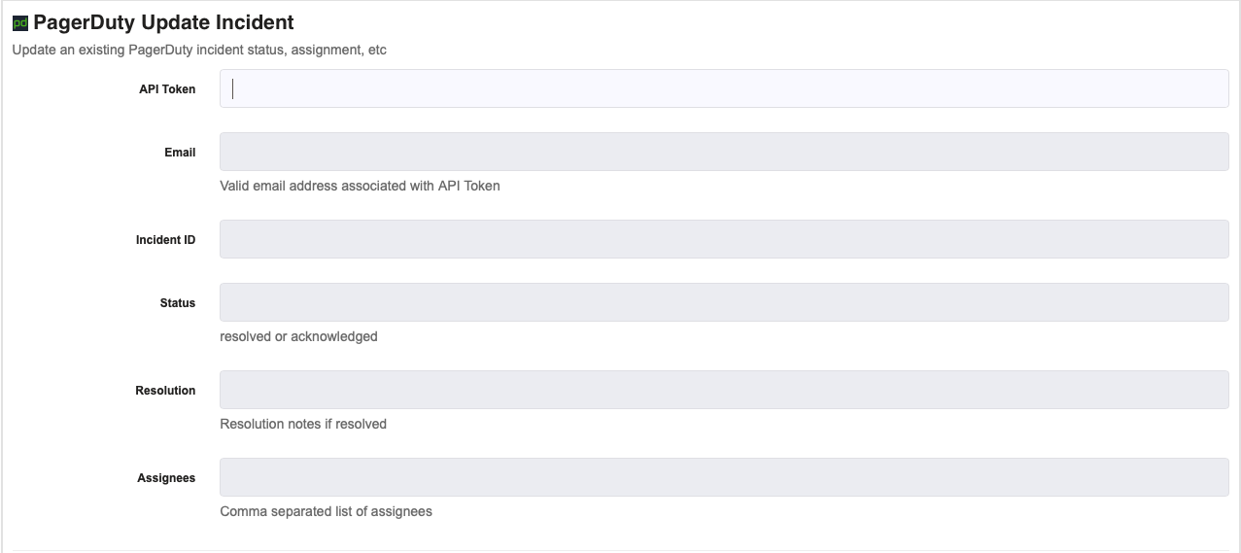The height and width of the screenshot is (553, 1241).
Task: Activate the Resolution text field
Action: 724,390
